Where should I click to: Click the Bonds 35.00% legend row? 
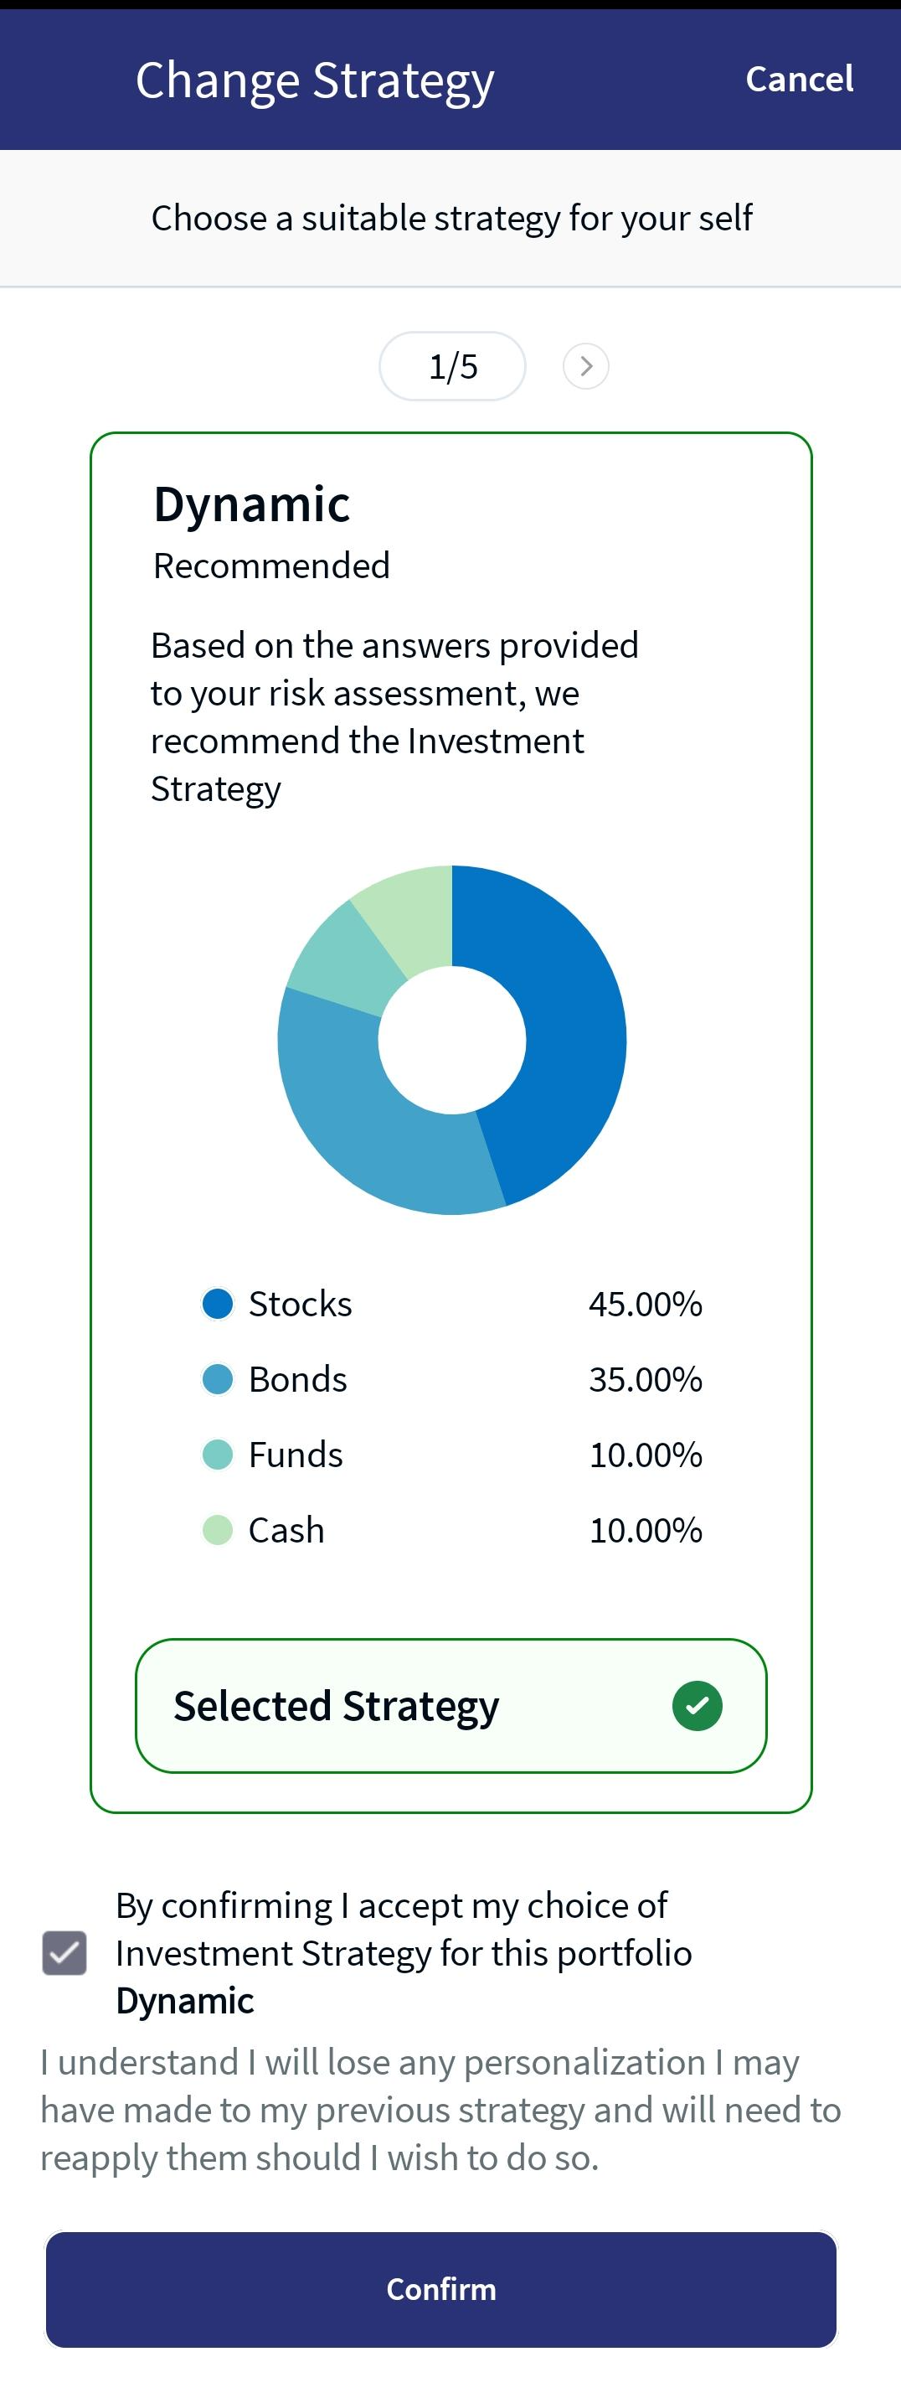click(x=452, y=1378)
